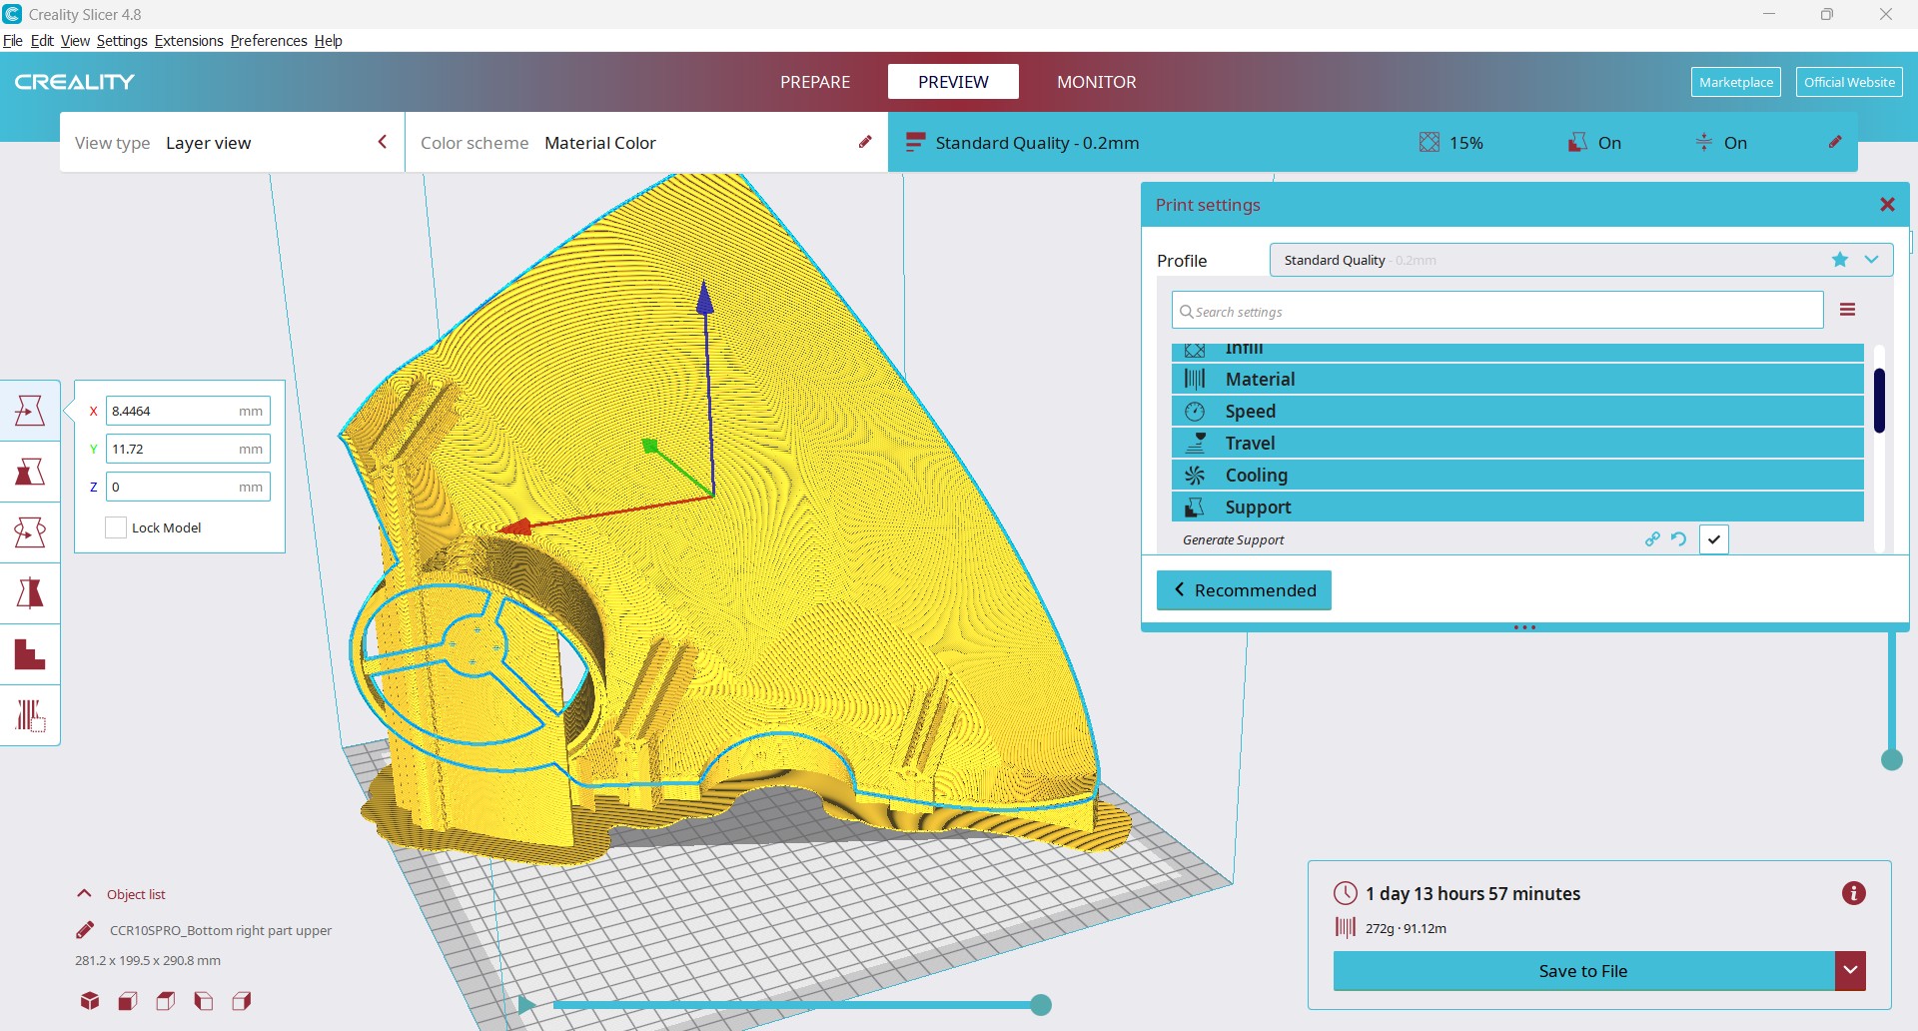The width and height of the screenshot is (1918, 1031).
Task: Click the Recommended button
Action: pos(1244,589)
